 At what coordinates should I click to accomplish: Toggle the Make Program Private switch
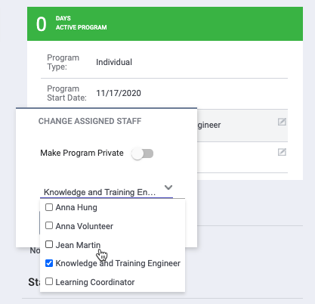pos(143,154)
